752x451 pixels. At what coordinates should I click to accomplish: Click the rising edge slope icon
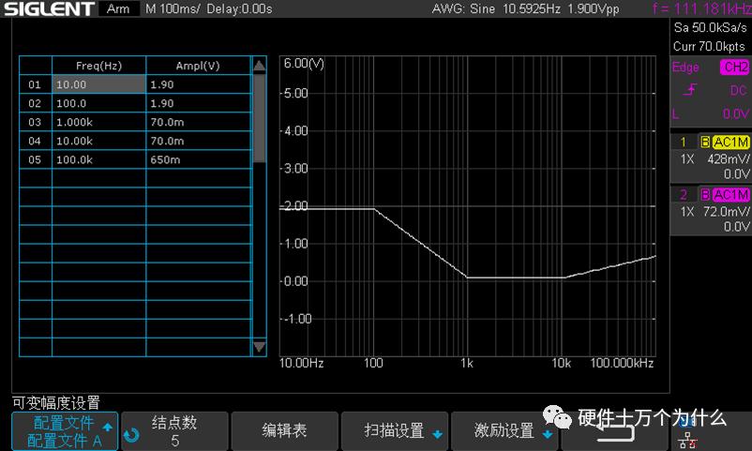coord(691,90)
